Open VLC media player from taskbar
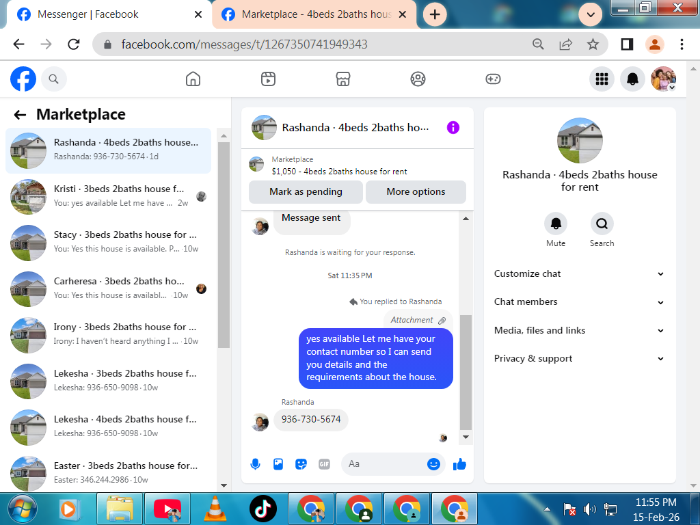 click(215, 509)
